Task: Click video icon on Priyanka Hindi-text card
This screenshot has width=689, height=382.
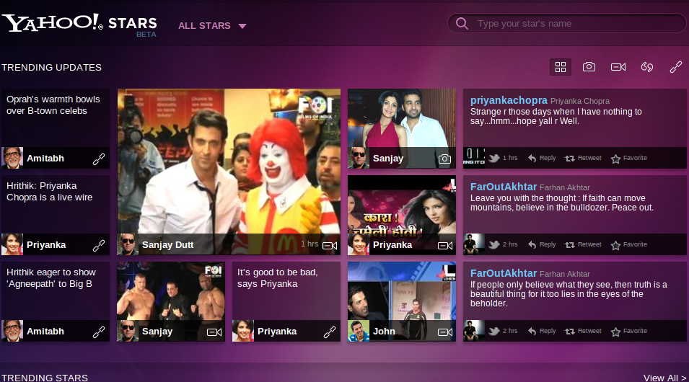Action: click(x=445, y=246)
